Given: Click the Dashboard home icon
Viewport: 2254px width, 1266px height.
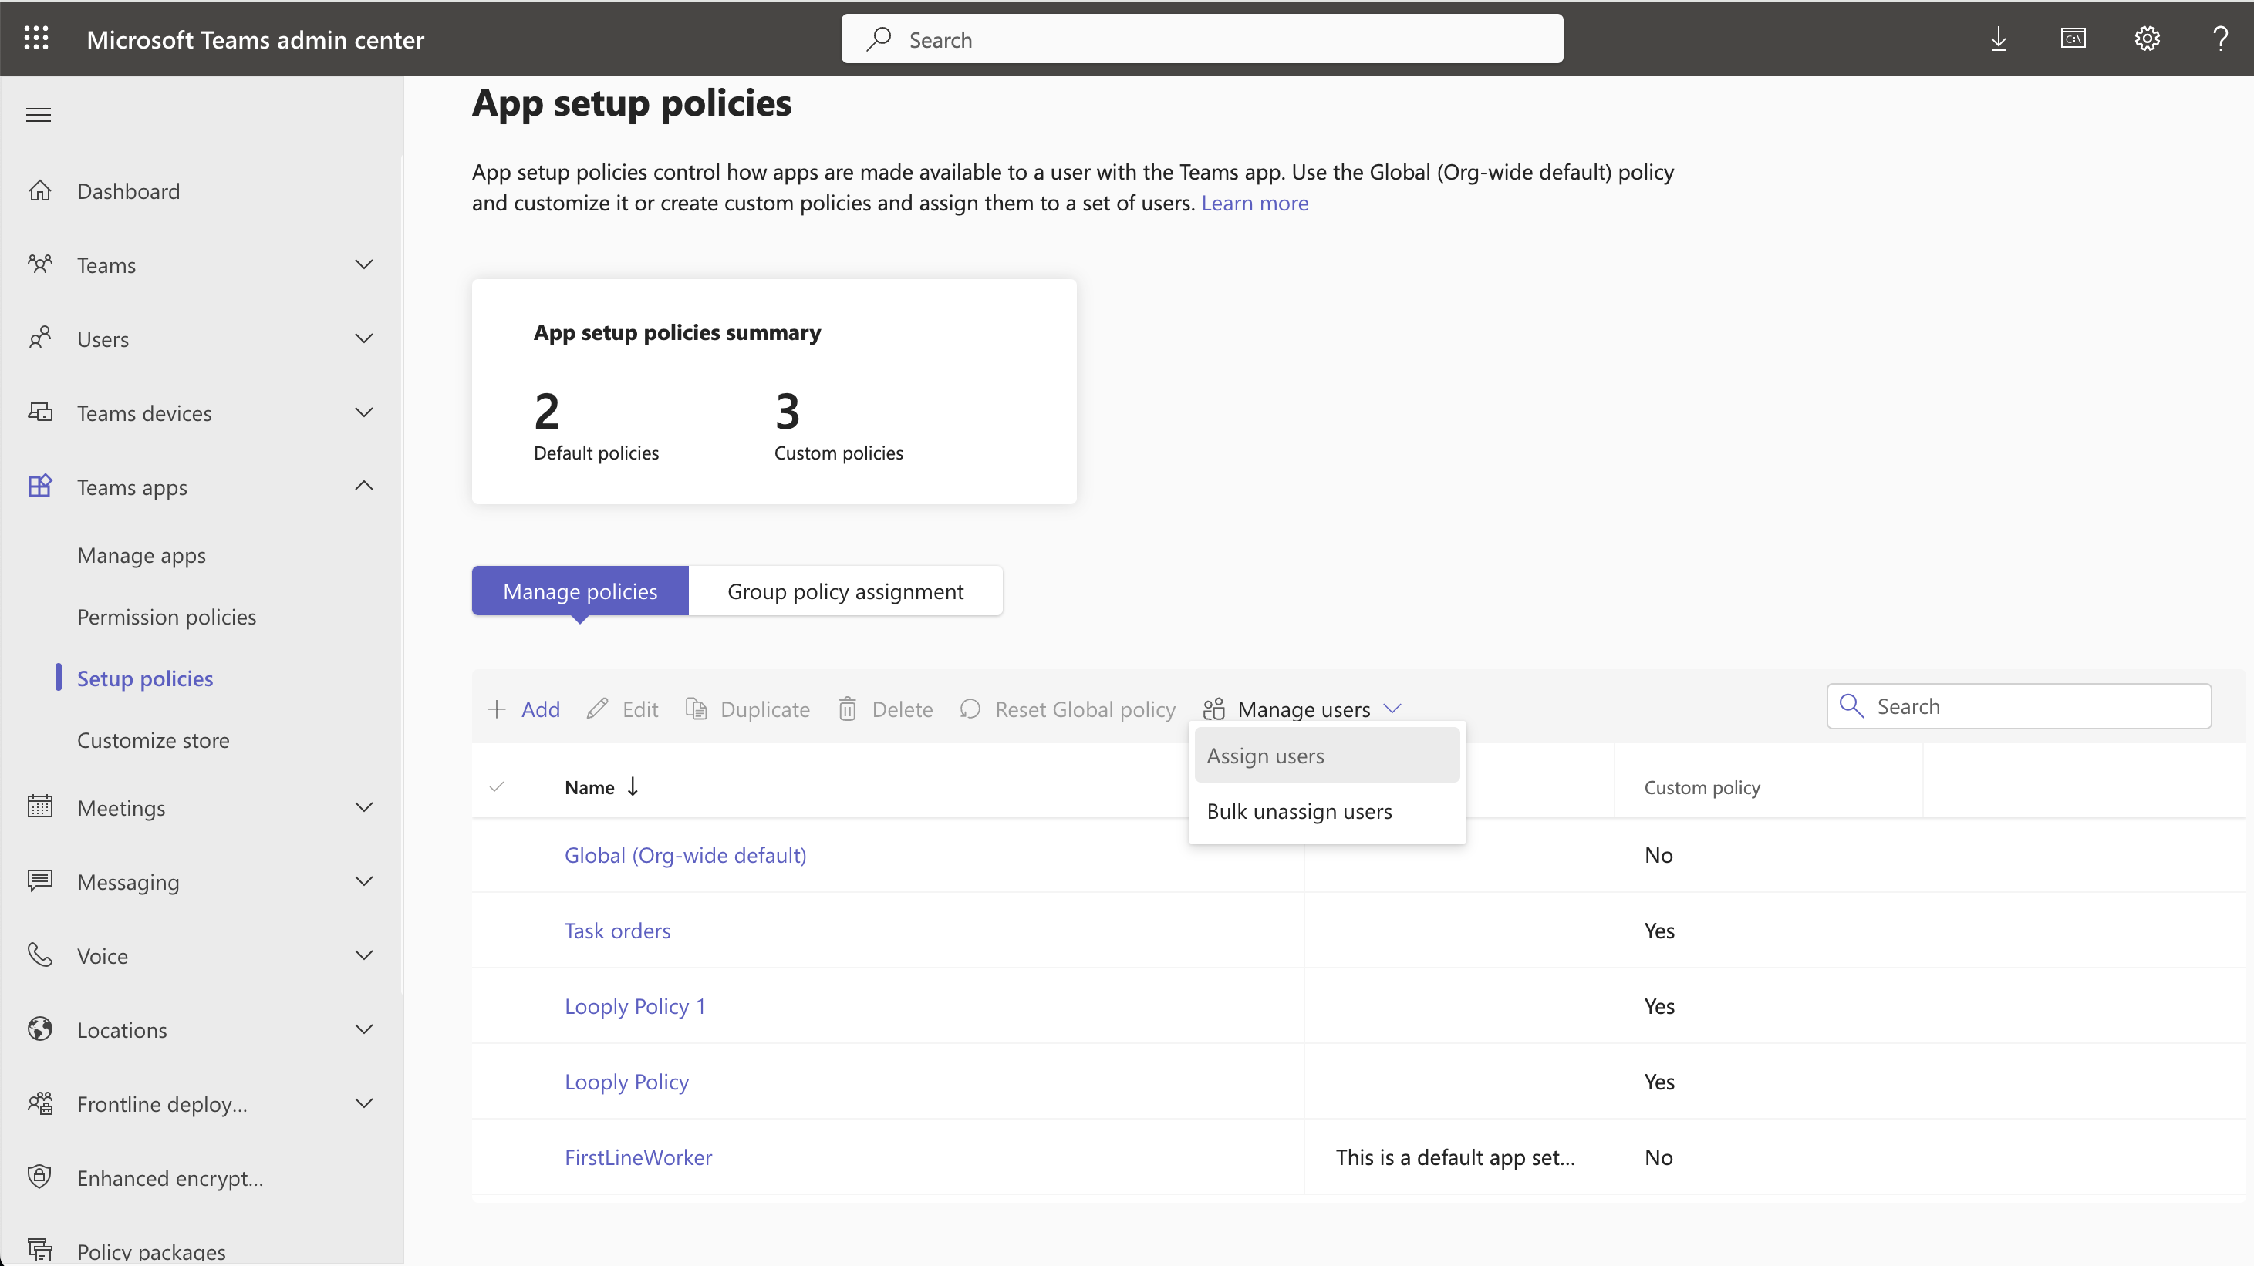Looking at the screenshot, I should pyautogui.click(x=40, y=190).
